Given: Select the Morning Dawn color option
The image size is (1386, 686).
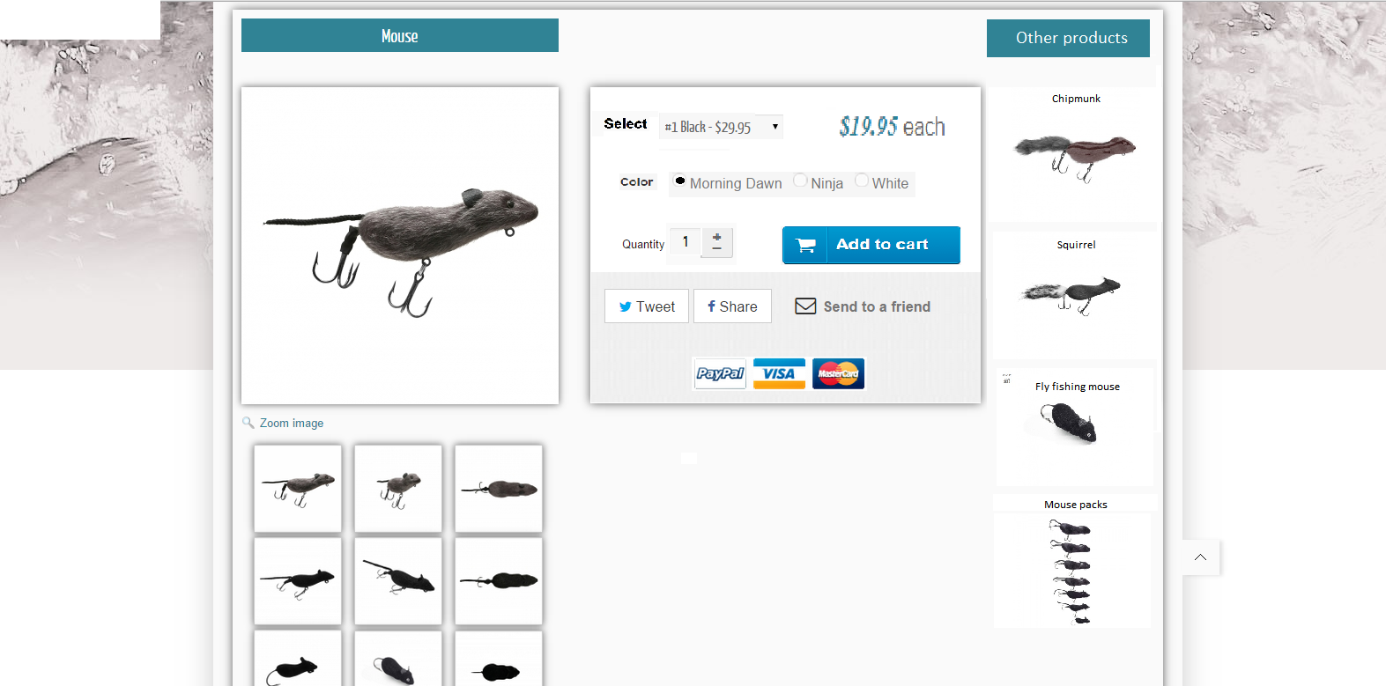Looking at the screenshot, I should (x=680, y=181).
